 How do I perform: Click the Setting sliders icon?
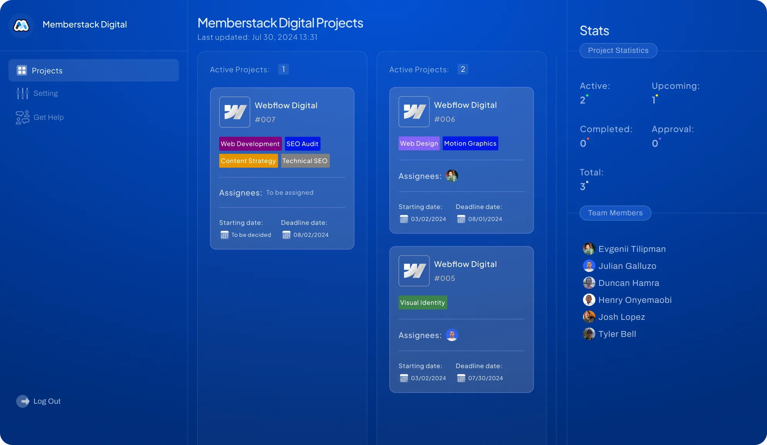tap(22, 93)
